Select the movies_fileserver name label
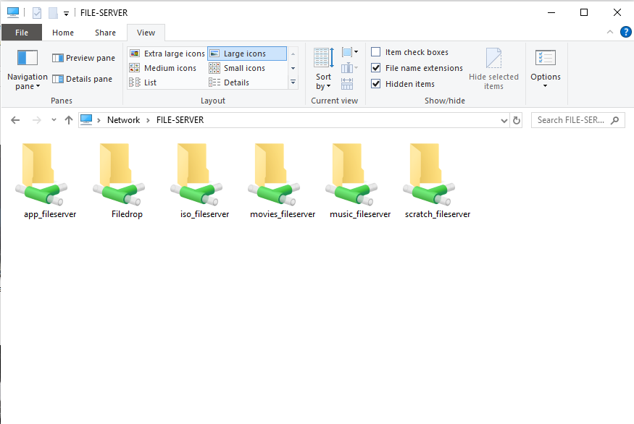Screen dimensions: 634x424 tap(283, 214)
